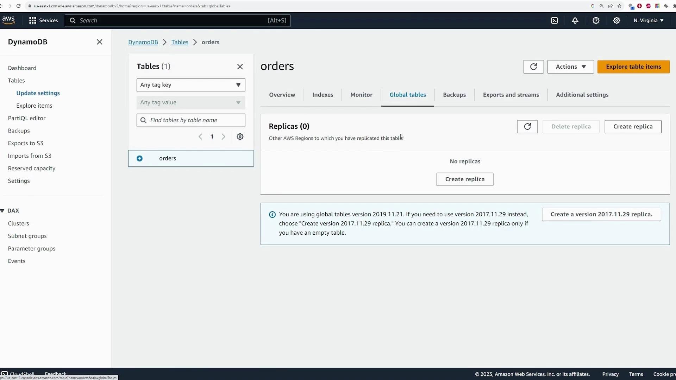
Task: Collapse the DAX section
Action: [2, 211]
